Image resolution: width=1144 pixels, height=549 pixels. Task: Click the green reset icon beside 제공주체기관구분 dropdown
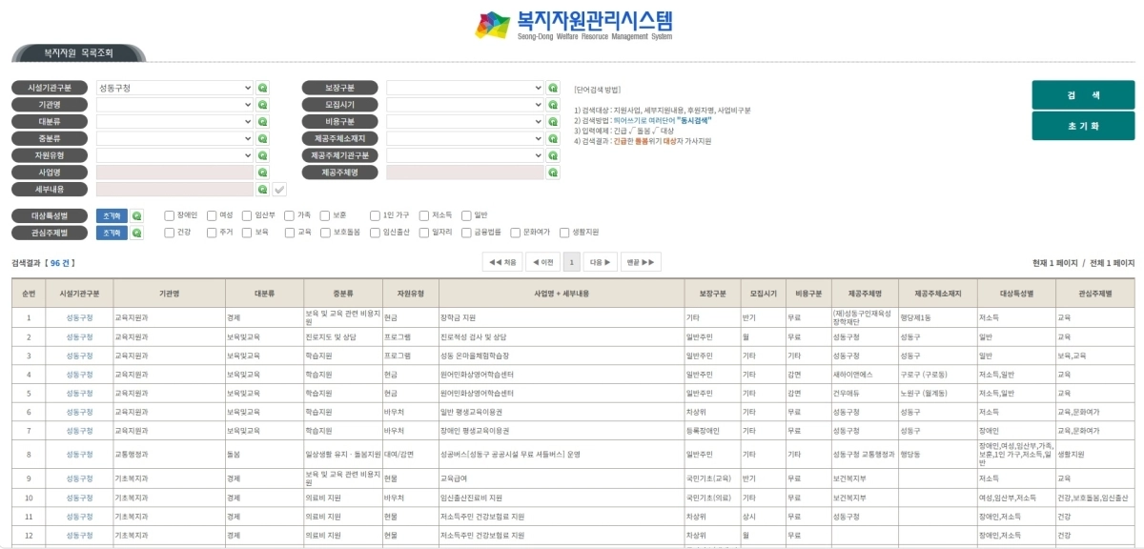(553, 155)
